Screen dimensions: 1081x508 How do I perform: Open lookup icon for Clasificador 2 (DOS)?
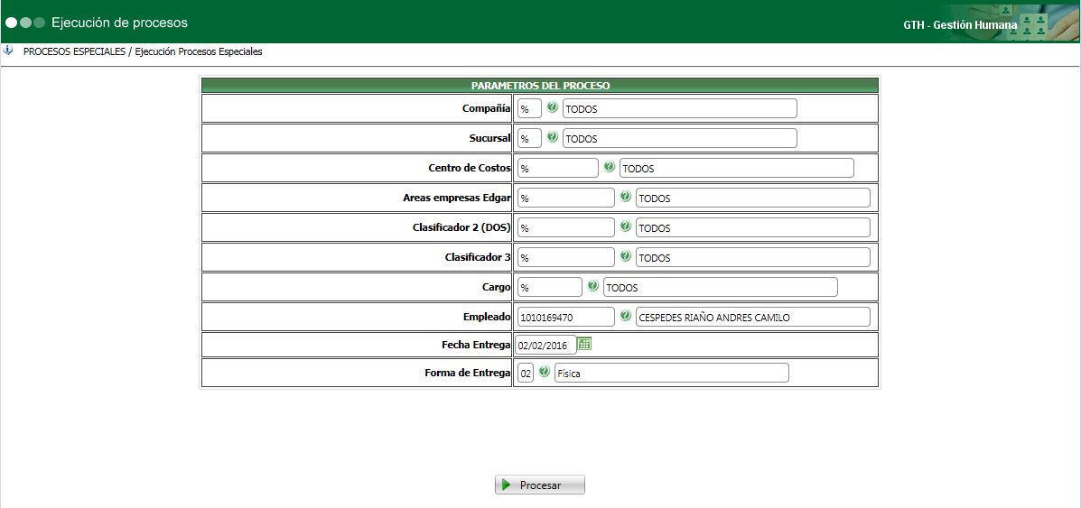(625, 226)
